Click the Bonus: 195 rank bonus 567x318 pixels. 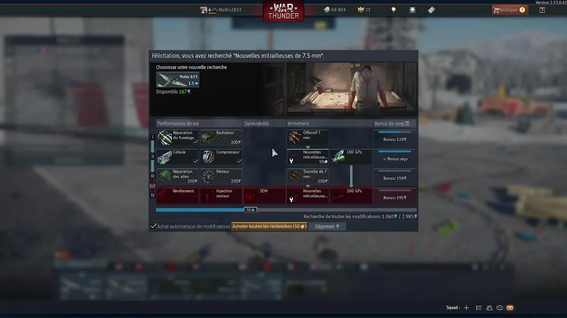click(x=395, y=196)
